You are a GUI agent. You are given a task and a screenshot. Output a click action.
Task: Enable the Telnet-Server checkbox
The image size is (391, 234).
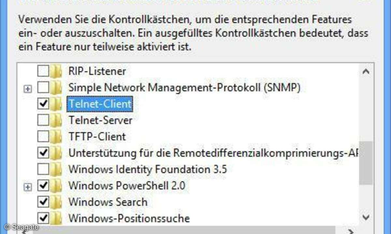[x=43, y=120]
